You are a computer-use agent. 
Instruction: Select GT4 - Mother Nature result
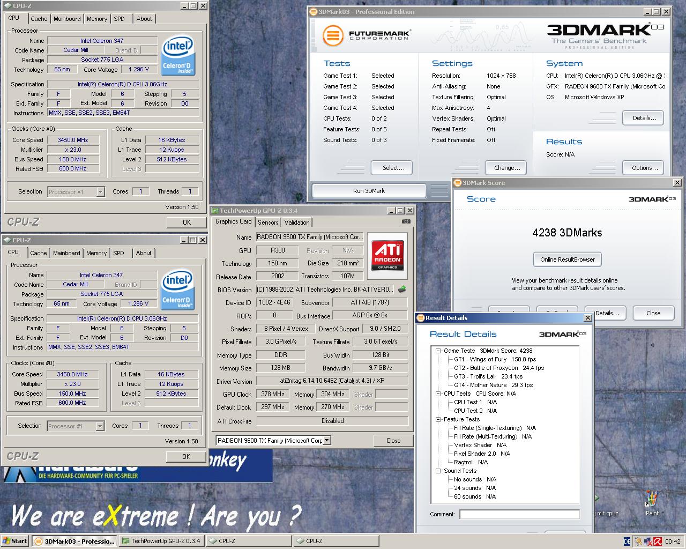(x=493, y=385)
